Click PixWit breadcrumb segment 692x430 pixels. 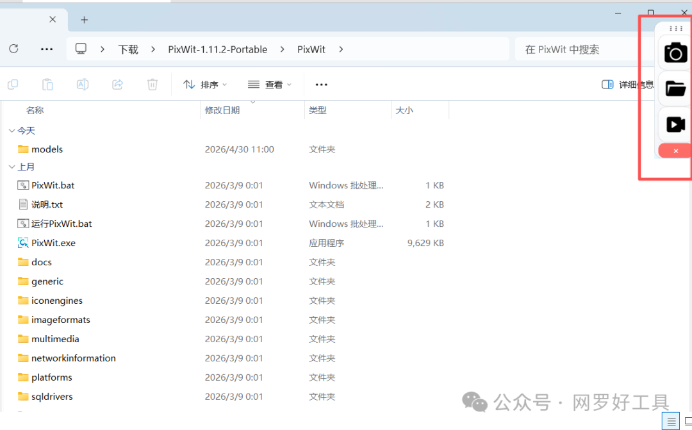(x=311, y=49)
